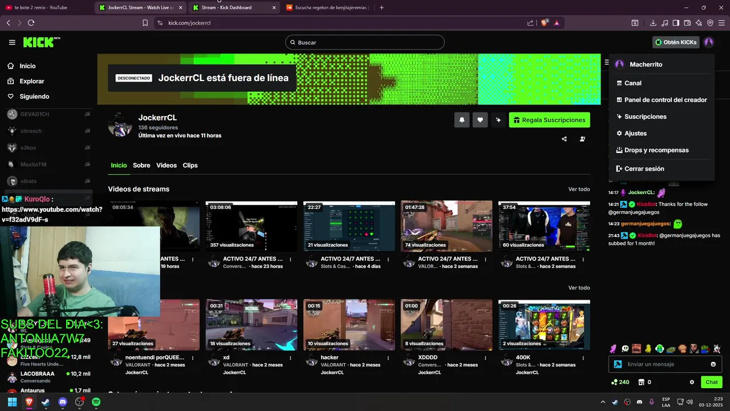Open the Kick hamburger menu
The width and height of the screenshot is (730, 411).
click(12, 42)
